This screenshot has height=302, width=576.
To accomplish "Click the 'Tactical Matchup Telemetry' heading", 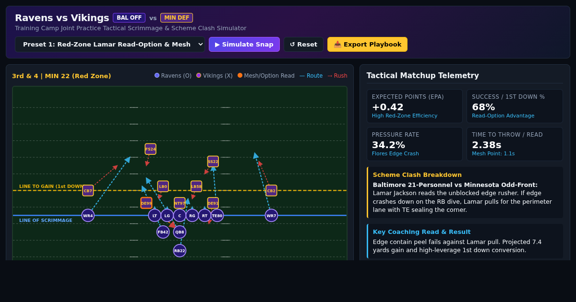I will (423, 76).
